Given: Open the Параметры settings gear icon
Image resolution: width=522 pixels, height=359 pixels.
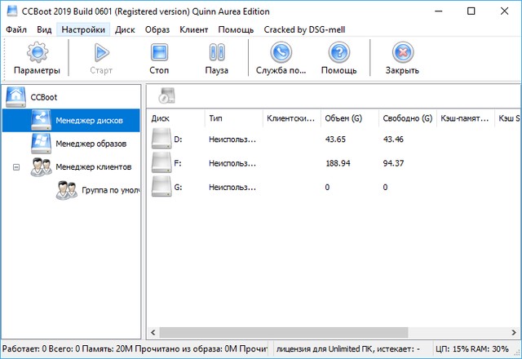Looking at the screenshot, I should (x=37, y=54).
